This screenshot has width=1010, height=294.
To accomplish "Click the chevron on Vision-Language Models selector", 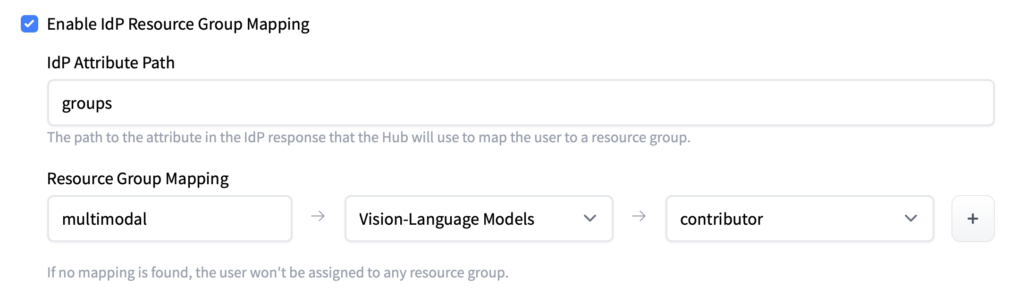I will click(590, 218).
